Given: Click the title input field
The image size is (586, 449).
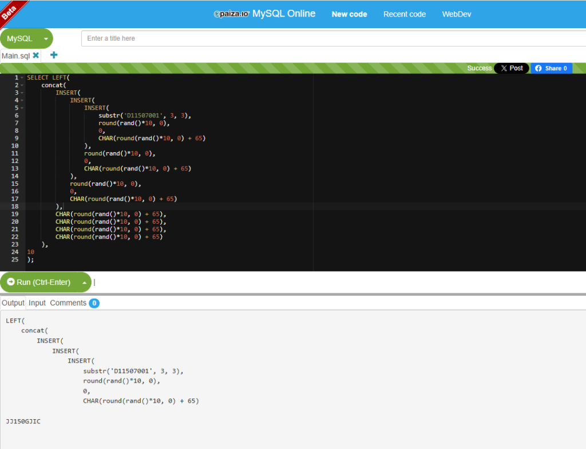Looking at the screenshot, I should (334, 38).
